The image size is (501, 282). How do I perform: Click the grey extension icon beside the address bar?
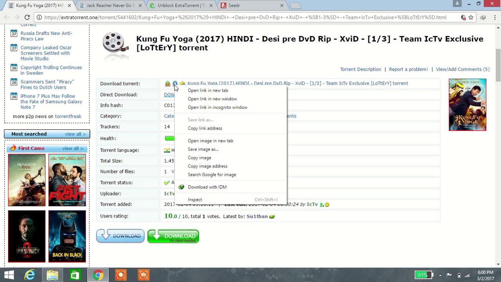[483, 17]
